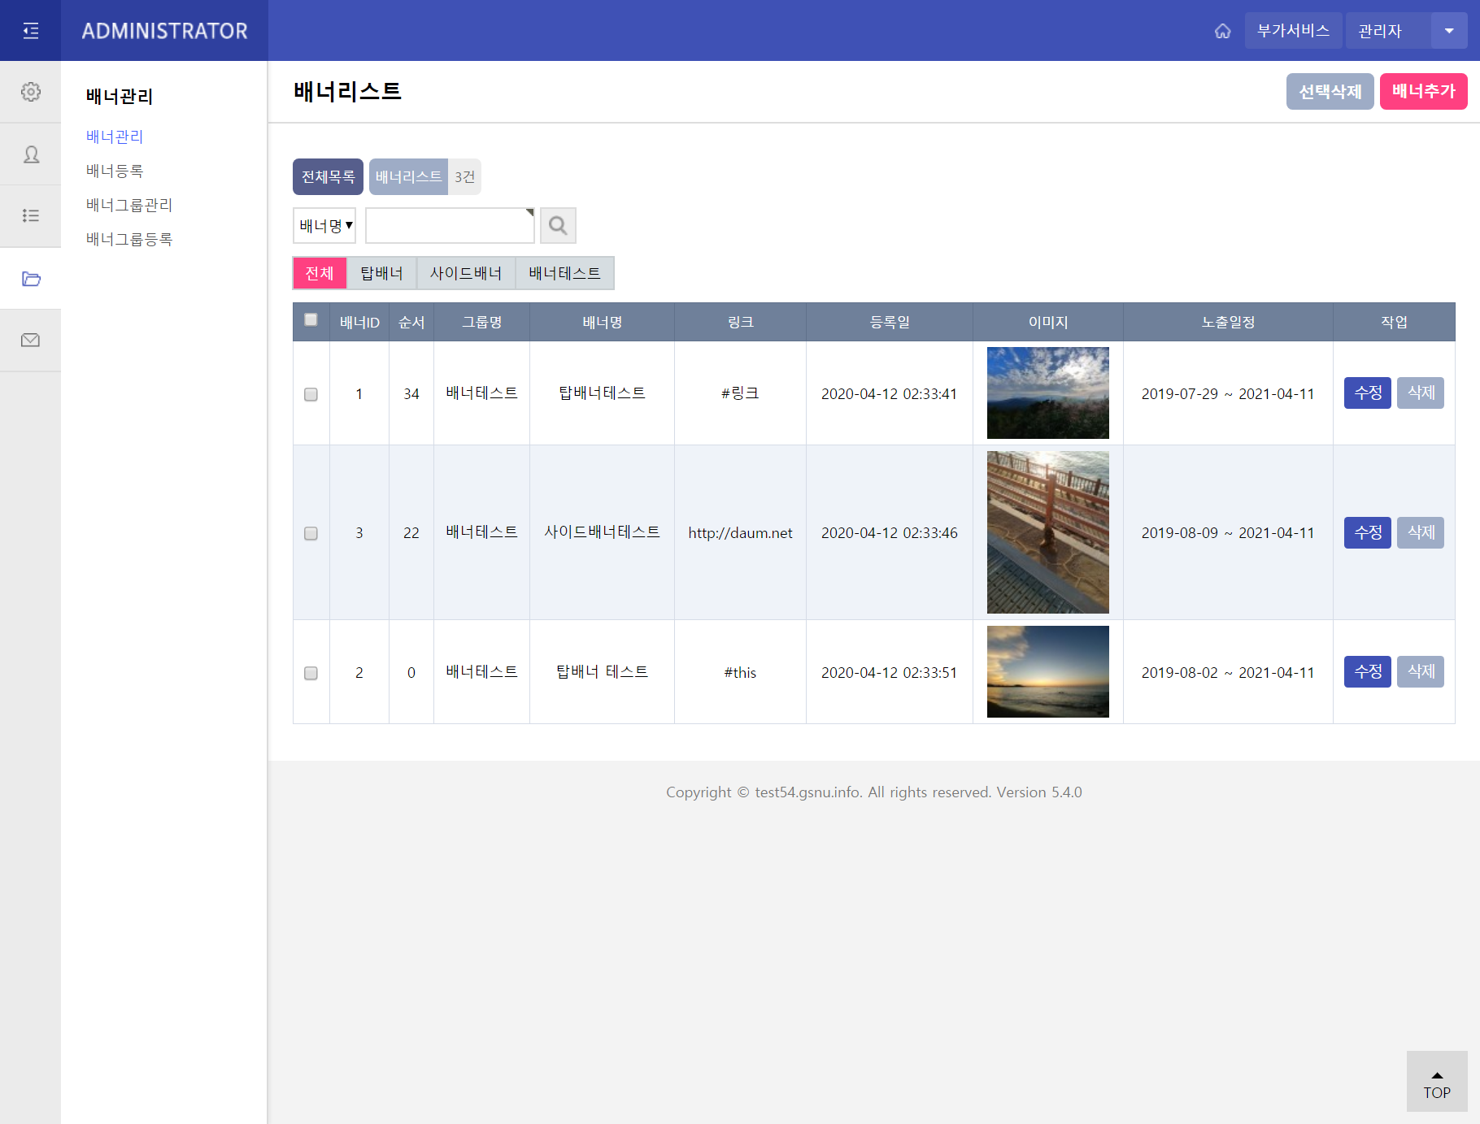This screenshot has width=1480, height=1124.
Task: Open settings via the gear sidebar icon
Action: coord(31,92)
